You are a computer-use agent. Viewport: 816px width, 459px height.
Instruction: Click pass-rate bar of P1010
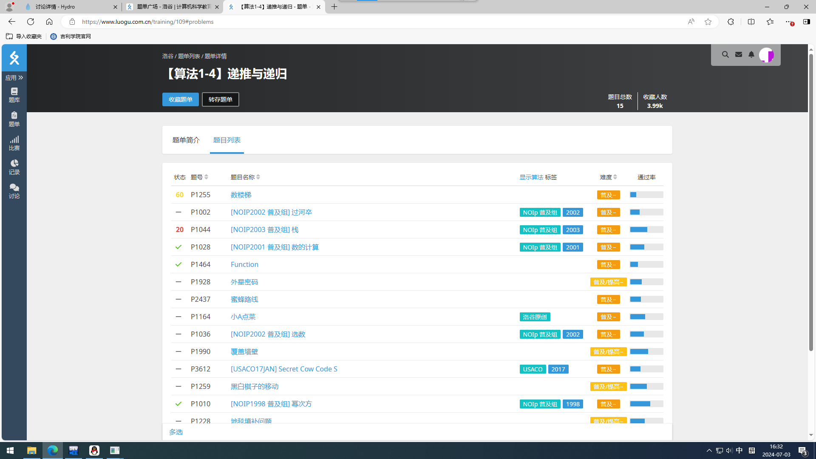pos(646,404)
